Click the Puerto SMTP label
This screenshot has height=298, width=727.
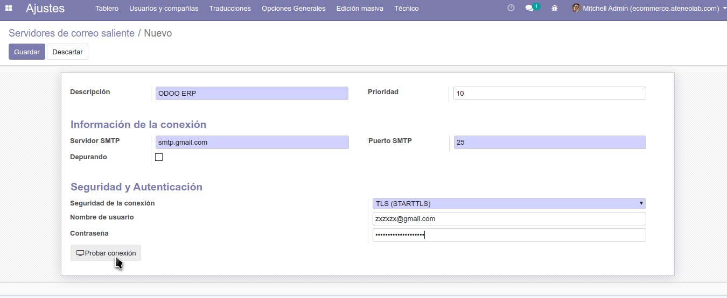(x=390, y=141)
